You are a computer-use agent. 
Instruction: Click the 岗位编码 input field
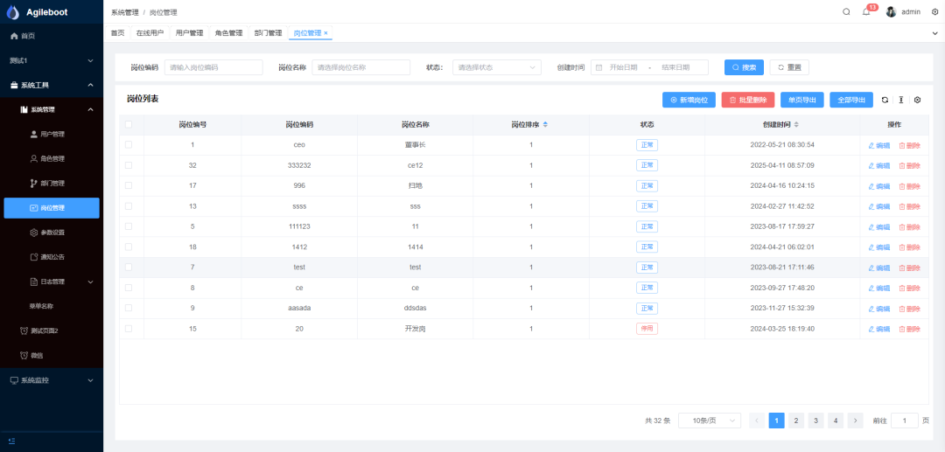[x=213, y=67]
